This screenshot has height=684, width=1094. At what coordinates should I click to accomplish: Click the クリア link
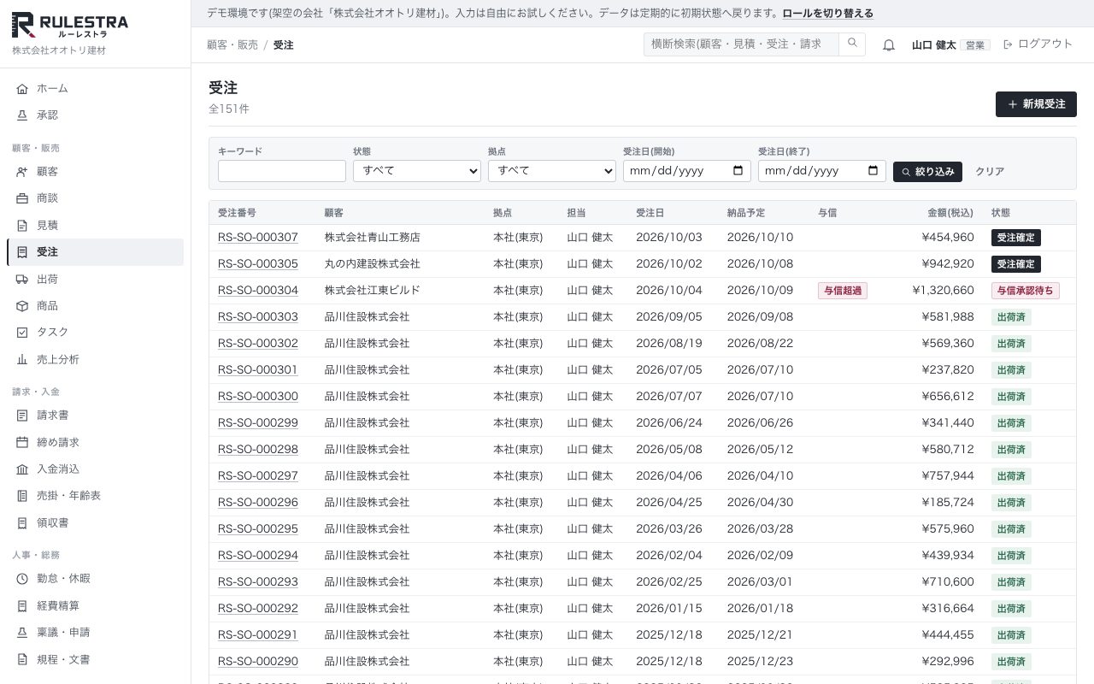click(x=990, y=172)
